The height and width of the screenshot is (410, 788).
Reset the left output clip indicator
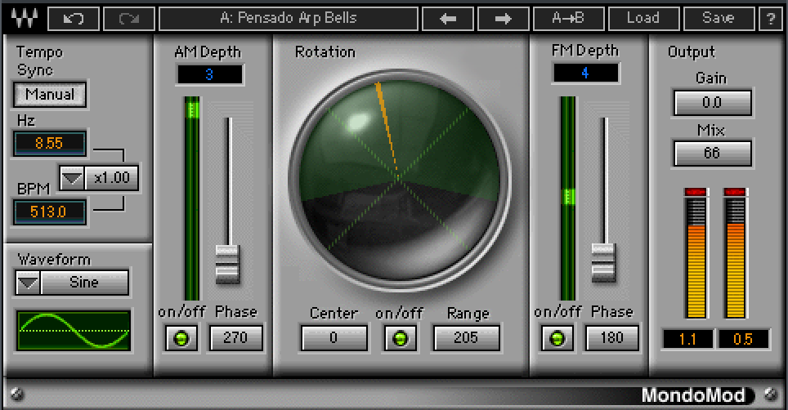696,192
